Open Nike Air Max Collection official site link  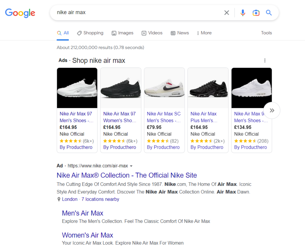[x=127, y=175]
